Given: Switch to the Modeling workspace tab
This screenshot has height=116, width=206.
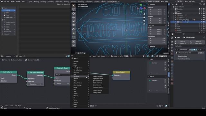Looking at the screenshot, I should (x=36, y=2).
